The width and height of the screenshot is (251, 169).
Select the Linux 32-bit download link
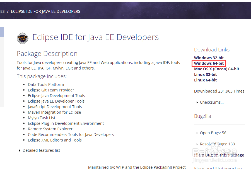(205, 74)
